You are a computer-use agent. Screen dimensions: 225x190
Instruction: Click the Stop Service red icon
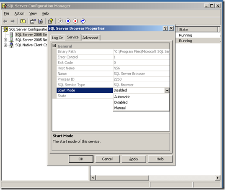tap(75, 21)
